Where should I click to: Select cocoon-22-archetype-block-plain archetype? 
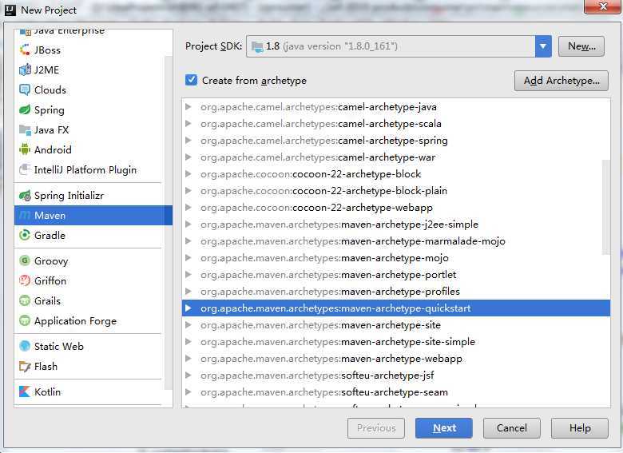tap(396, 191)
